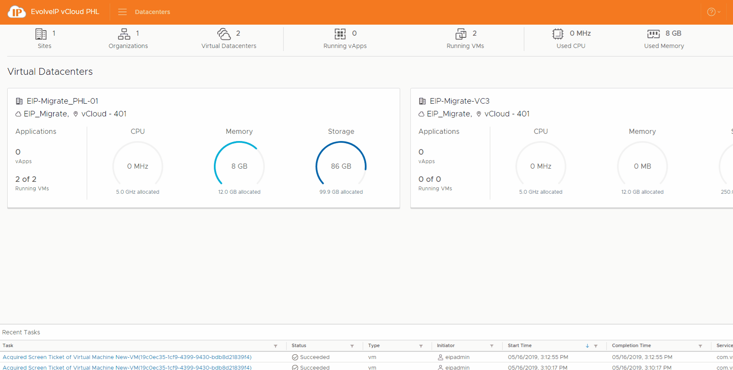Sort tasks by Start Time arrow
The height and width of the screenshot is (370, 733).
(587, 346)
